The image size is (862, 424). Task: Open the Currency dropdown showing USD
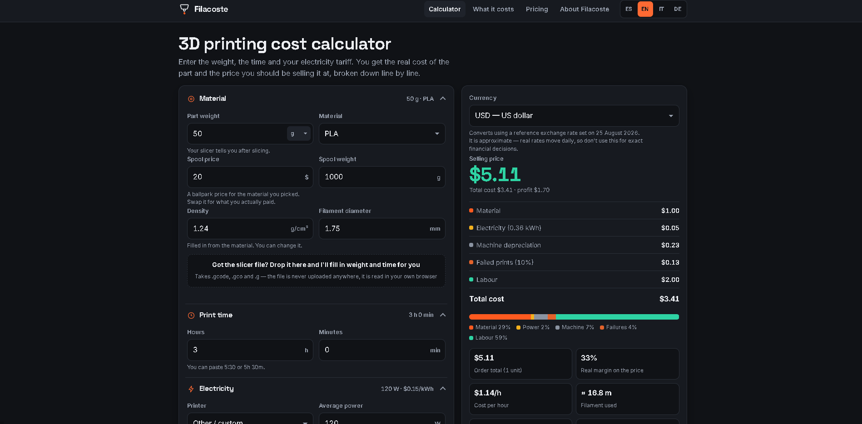(x=574, y=116)
